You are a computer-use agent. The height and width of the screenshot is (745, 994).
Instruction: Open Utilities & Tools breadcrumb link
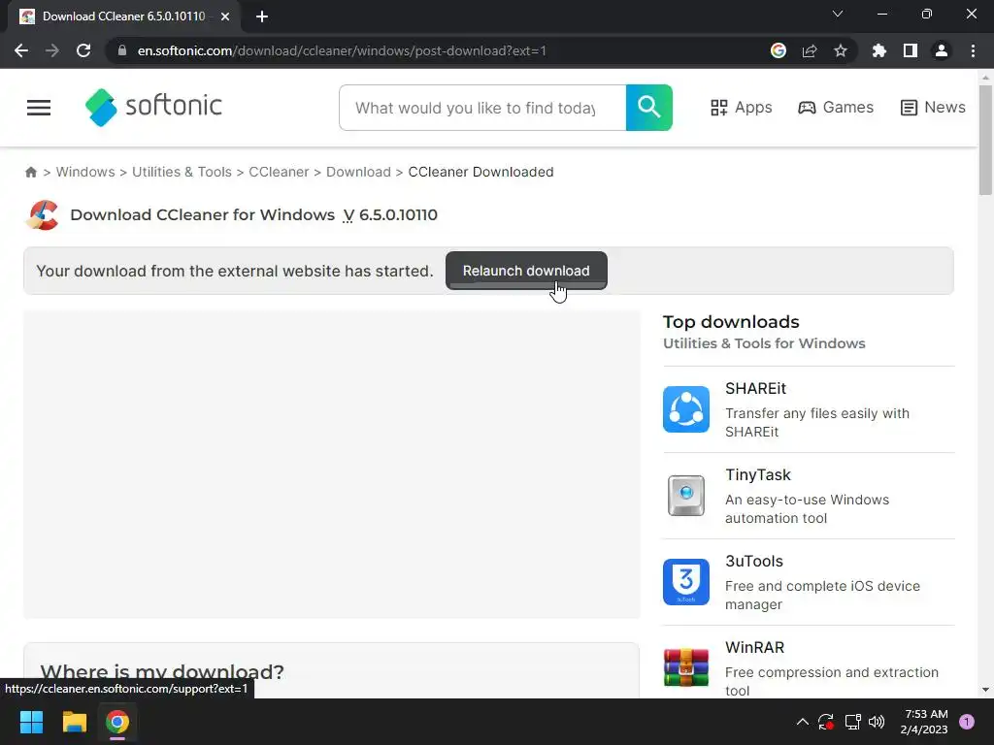pos(182,172)
